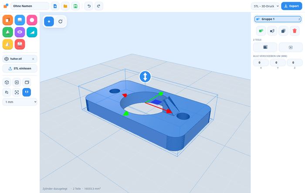The width and height of the screenshot is (305, 193).
Task: Add a teal wedge shape
Action: point(32,32)
